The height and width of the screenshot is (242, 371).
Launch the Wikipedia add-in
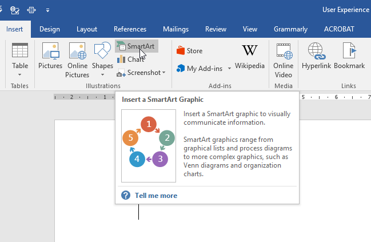point(250,57)
